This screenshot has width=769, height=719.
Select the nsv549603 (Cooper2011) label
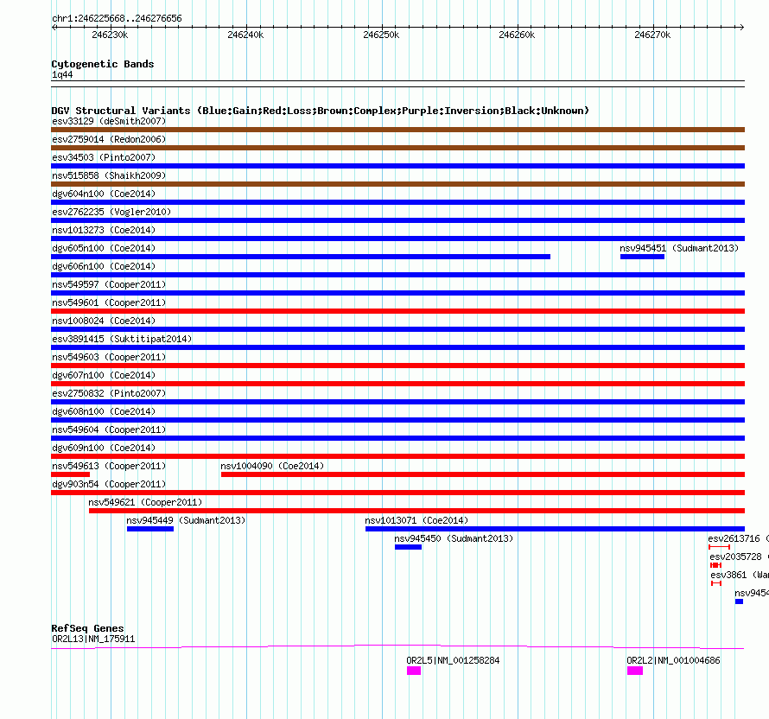[109, 357]
